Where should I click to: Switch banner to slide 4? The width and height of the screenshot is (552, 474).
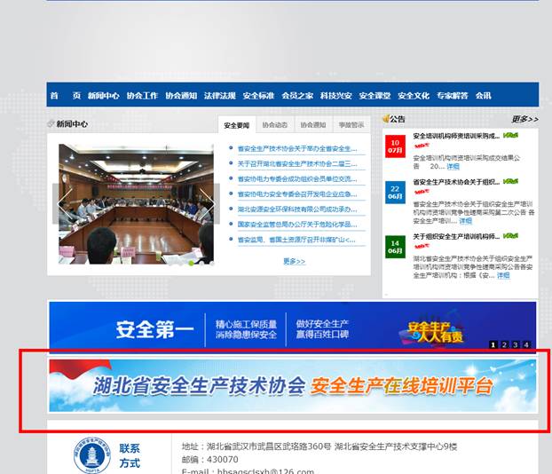526,344
